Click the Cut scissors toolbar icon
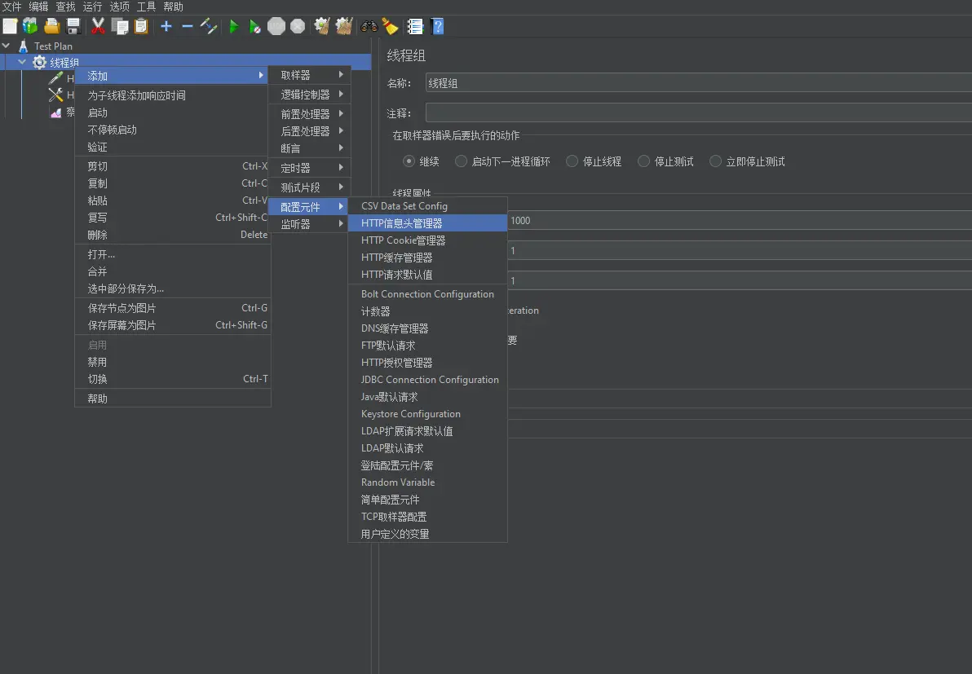The width and height of the screenshot is (972, 674). point(98,27)
